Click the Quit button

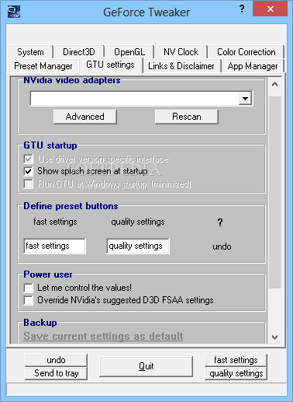coord(146,366)
